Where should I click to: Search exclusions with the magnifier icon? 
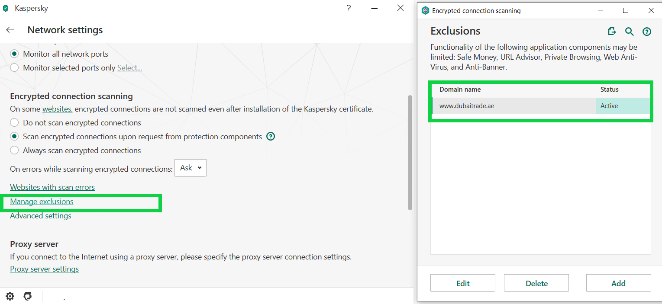(629, 31)
